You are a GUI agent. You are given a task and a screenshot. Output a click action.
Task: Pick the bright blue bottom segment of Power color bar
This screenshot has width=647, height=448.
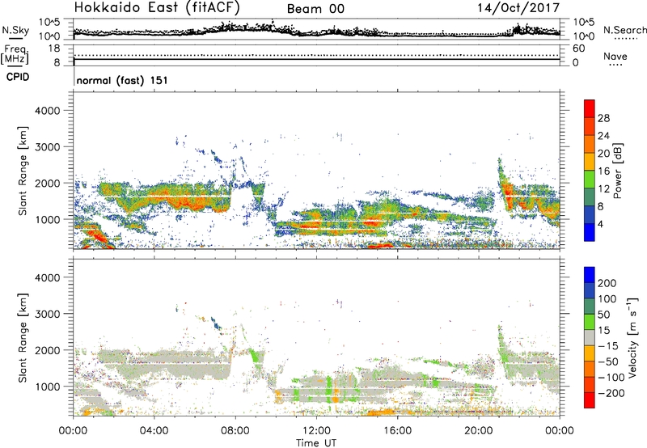coord(590,232)
